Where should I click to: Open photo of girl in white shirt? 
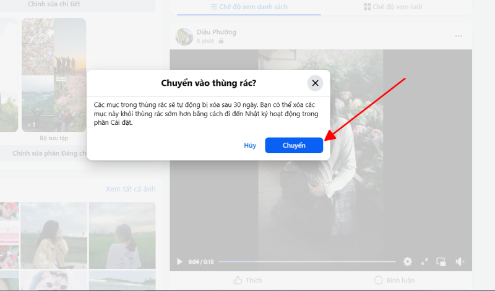pyautogui.click(x=122, y=235)
